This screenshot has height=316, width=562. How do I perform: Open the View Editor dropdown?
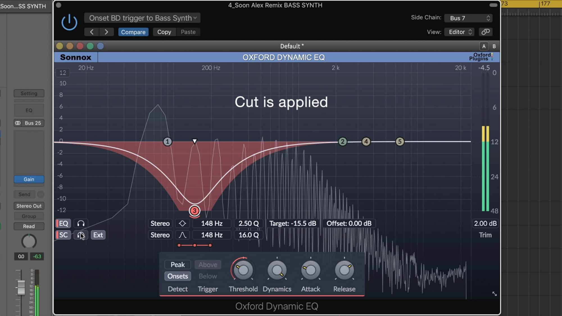(x=459, y=32)
